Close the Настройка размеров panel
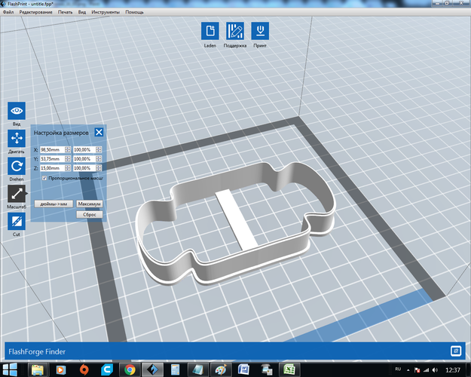 click(99, 132)
